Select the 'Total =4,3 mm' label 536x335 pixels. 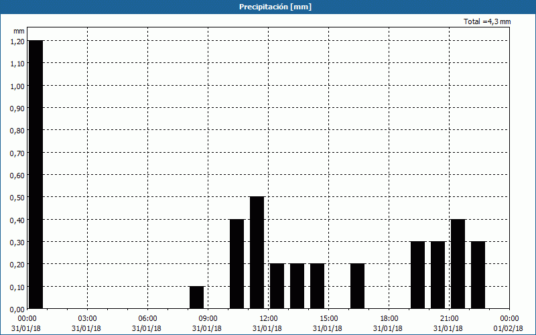coord(487,21)
